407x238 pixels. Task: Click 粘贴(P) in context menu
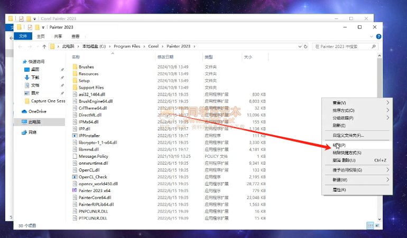point(357,145)
